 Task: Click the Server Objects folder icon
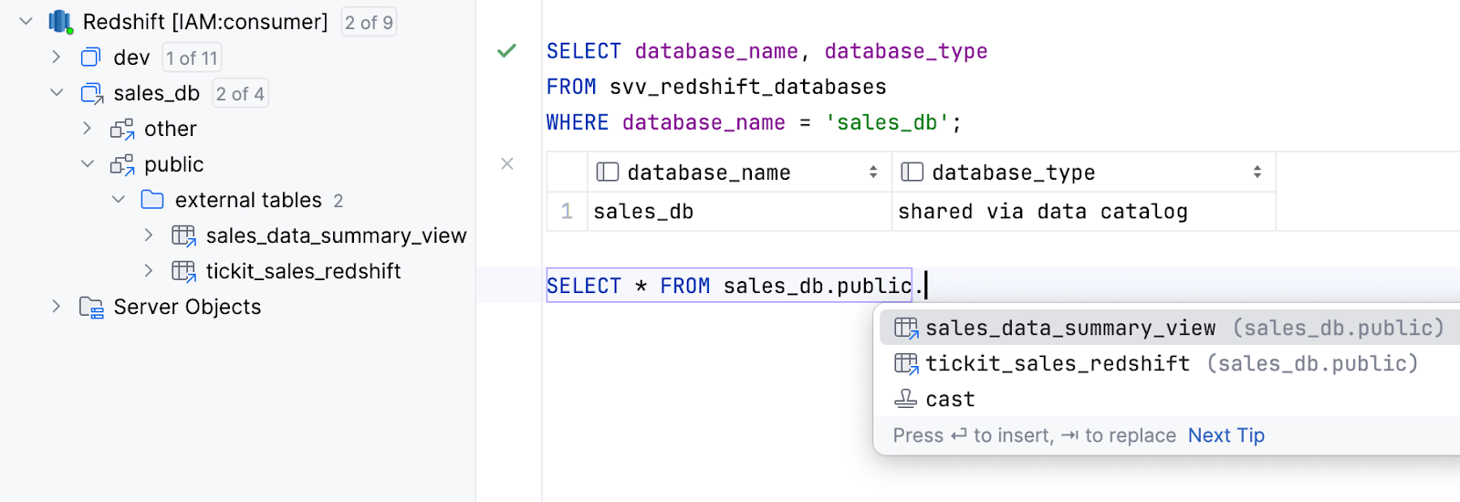(x=91, y=307)
